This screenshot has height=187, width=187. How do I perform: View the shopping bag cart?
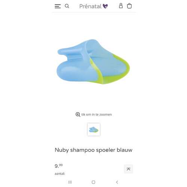(129, 6)
